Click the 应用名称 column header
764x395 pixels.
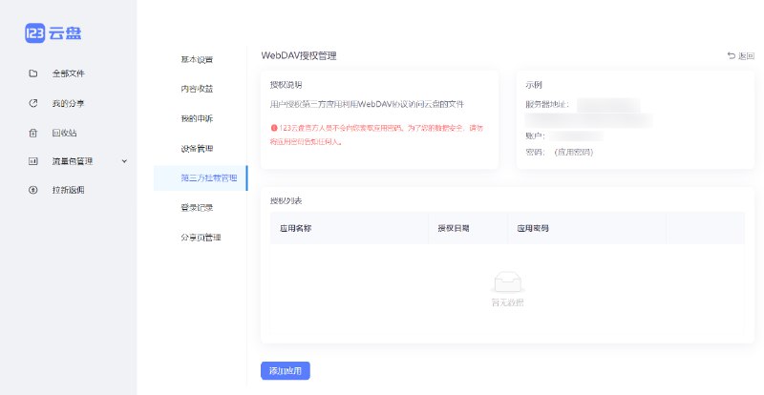tap(295, 229)
